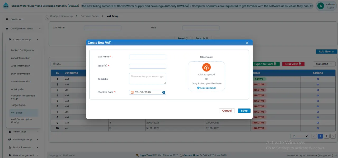Go to page 2
The width and height of the screenshot is (338, 158).
(327, 136)
